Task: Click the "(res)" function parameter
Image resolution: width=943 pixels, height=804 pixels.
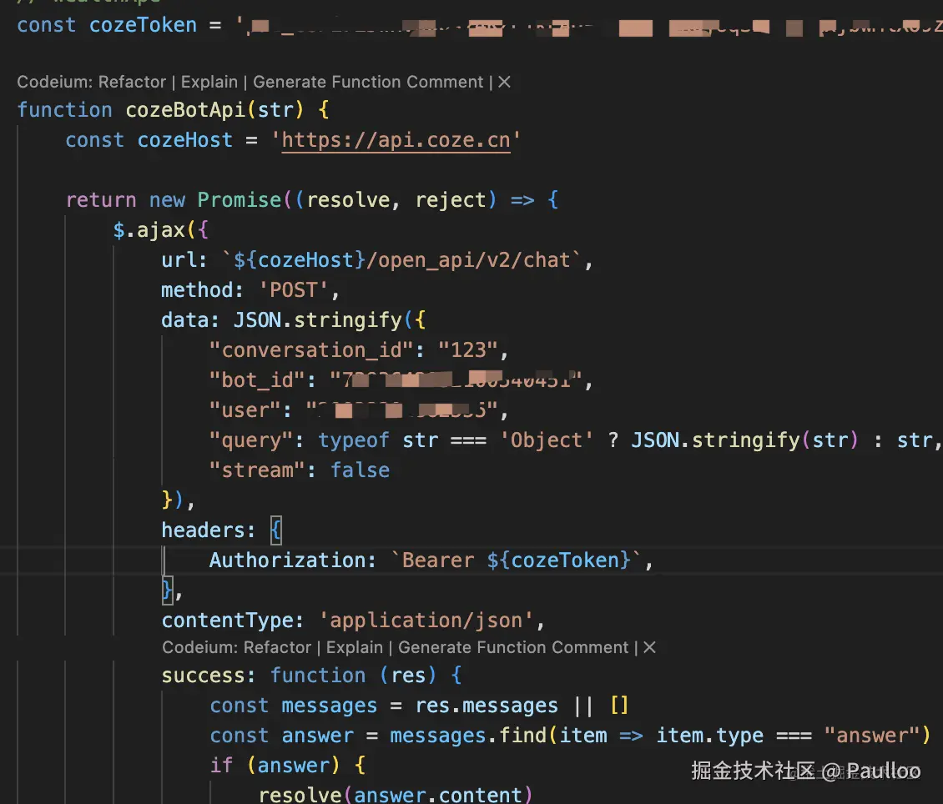Action: (x=408, y=675)
